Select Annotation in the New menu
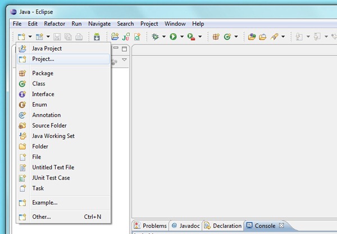The image size is (337, 234). [x=63, y=115]
